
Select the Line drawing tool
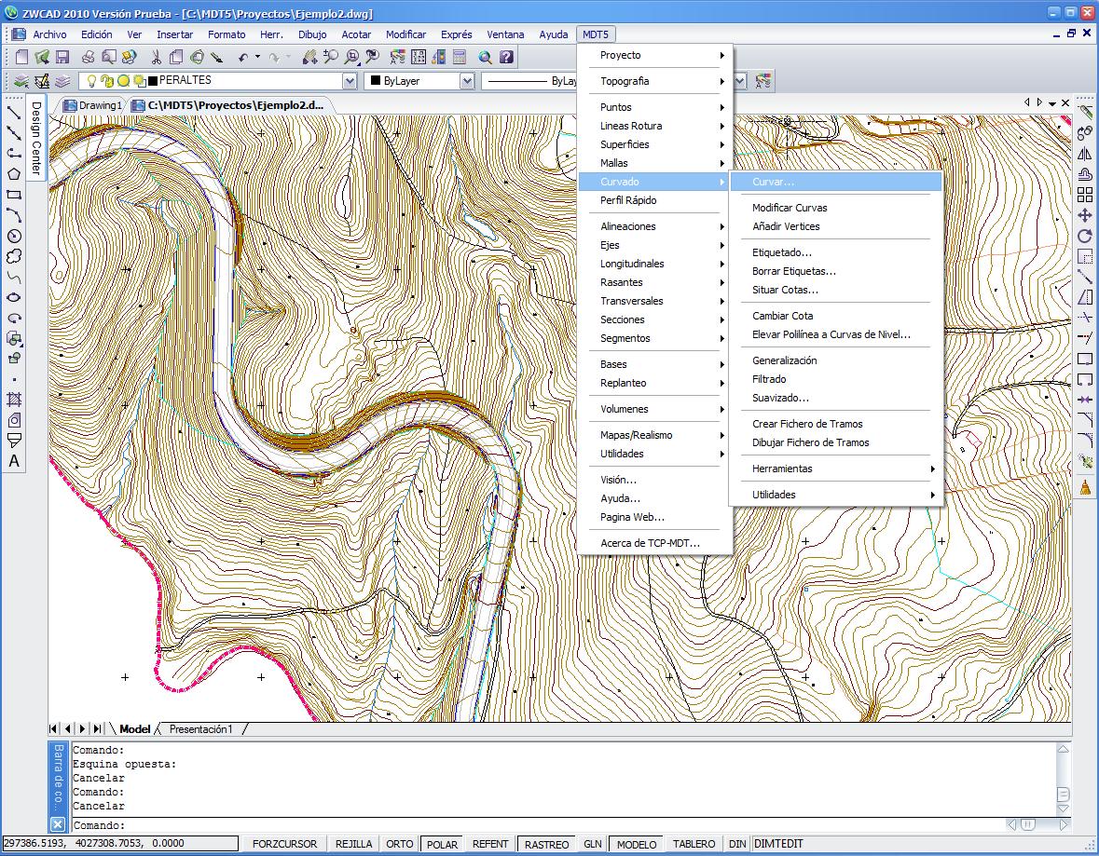click(13, 112)
